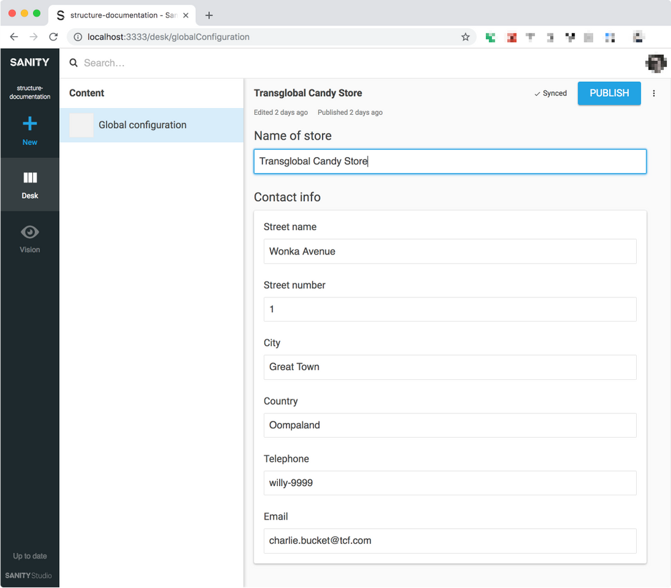Screen dimensions: 671x588
Task: Select Global configuration list item
Action: click(x=152, y=125)
